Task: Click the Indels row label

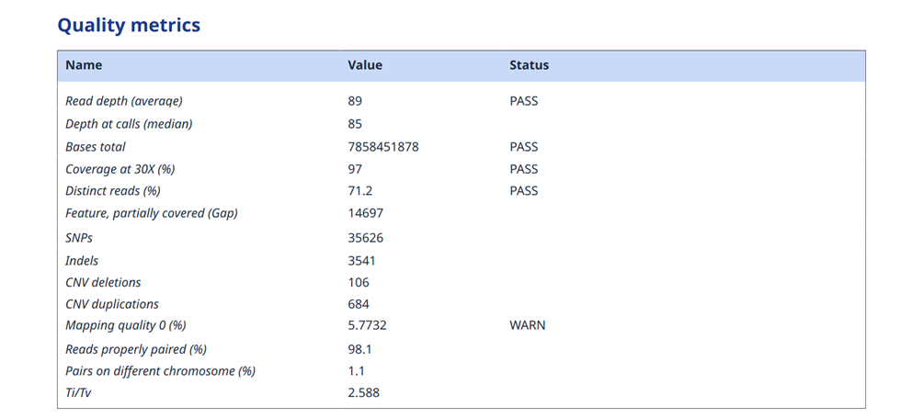Action: tap(82, 261)
